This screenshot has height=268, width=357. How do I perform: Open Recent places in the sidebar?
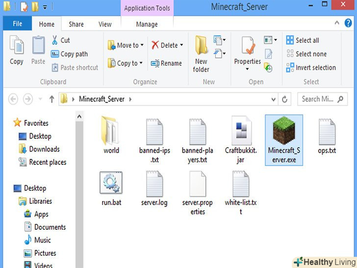click(x=42, y=162)
